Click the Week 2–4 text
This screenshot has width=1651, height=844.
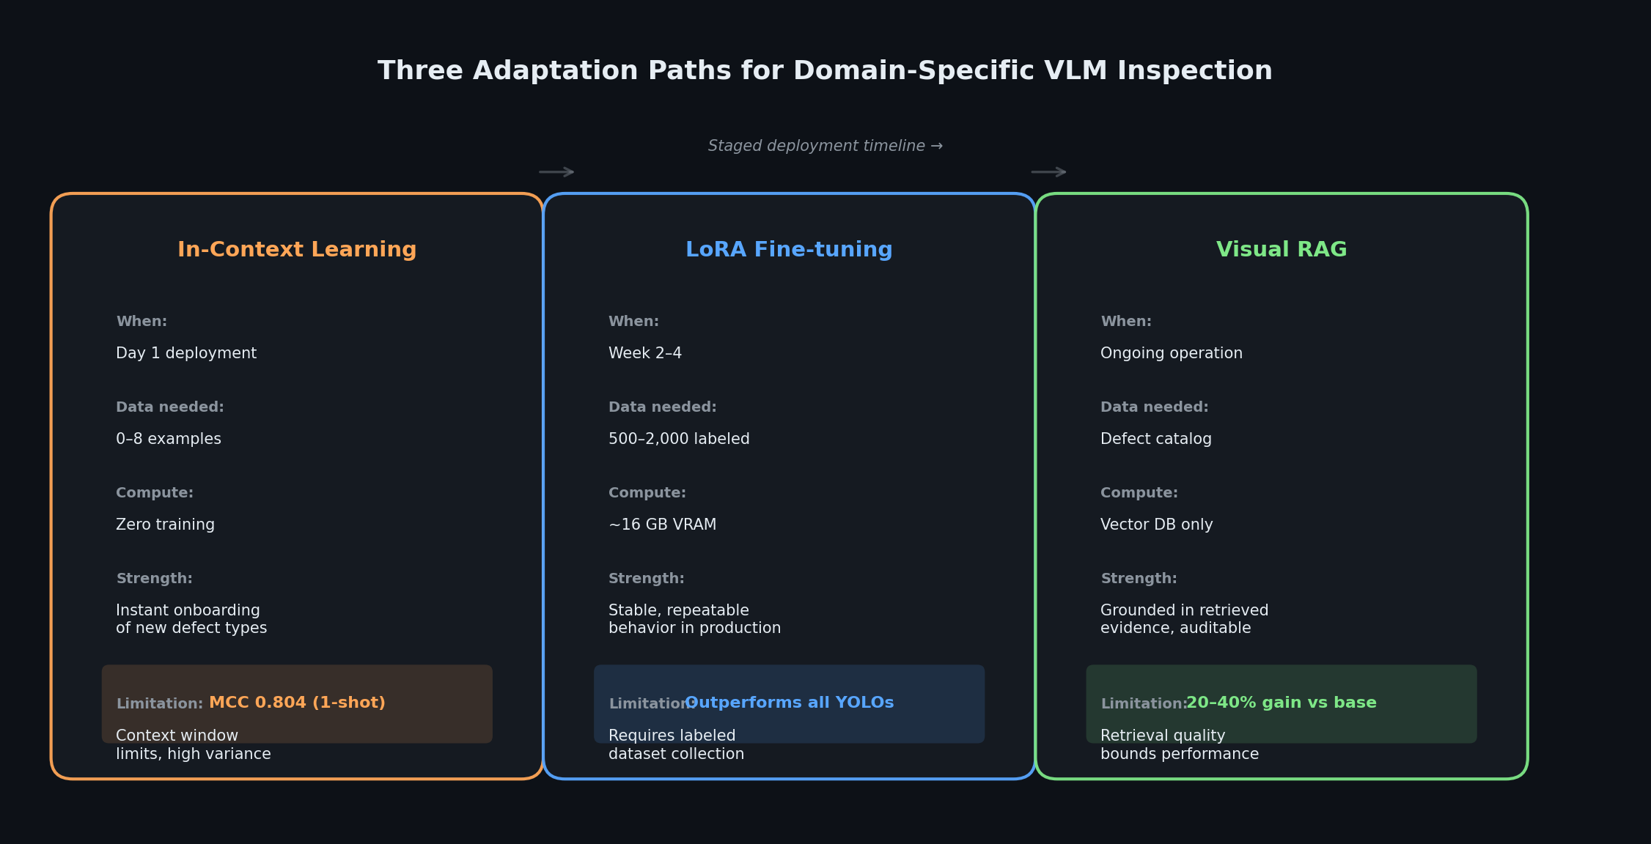(645, 354)
